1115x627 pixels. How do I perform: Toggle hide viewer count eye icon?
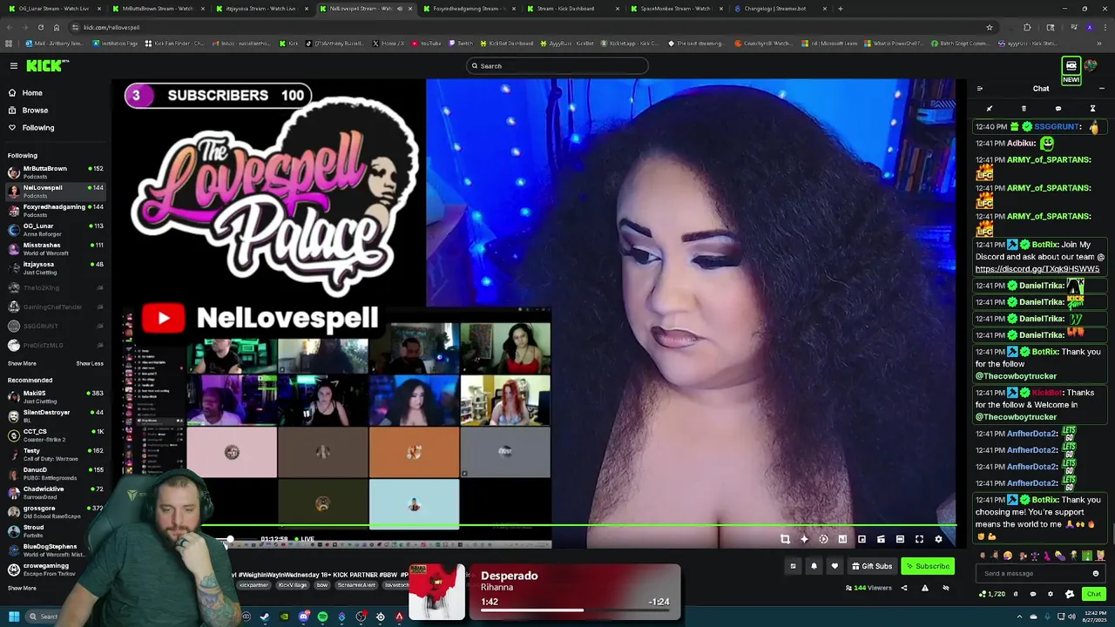pyautogui.click(x=946, y=588)
